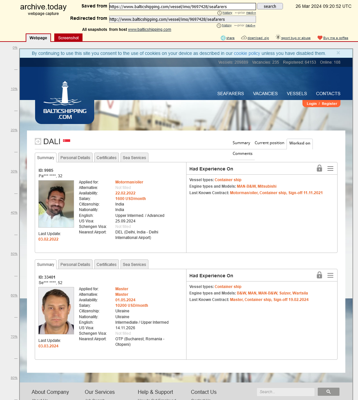Open Certificates tab for seafarer 33401
Screen dimensions: 358x400
(107, 264)
